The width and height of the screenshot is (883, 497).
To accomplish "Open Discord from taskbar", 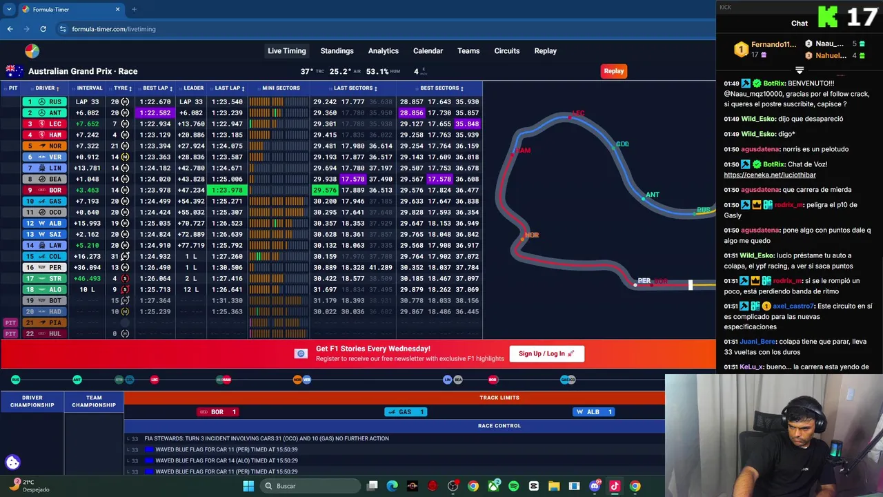I will [595, 486].
